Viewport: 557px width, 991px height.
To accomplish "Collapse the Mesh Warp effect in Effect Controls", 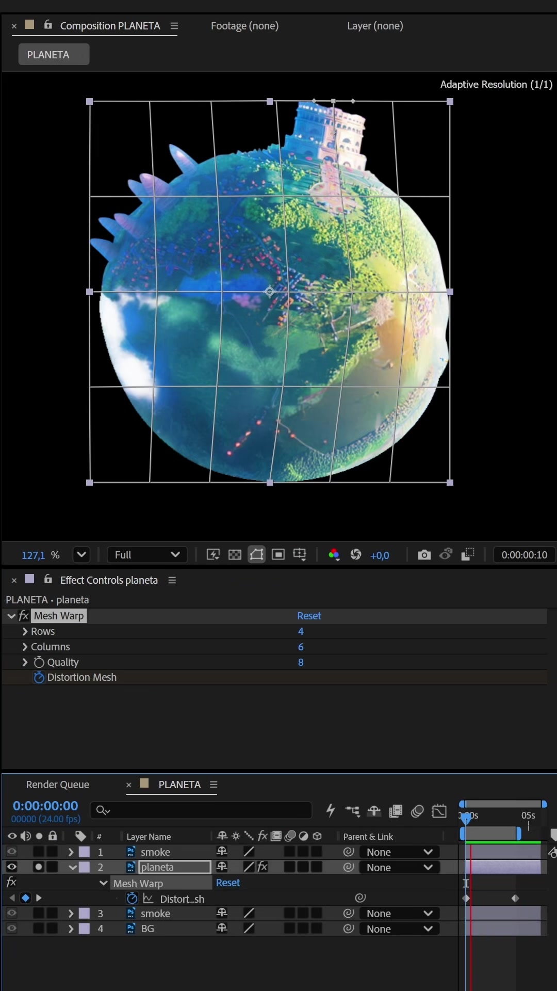I will click(x=11, y=616).
